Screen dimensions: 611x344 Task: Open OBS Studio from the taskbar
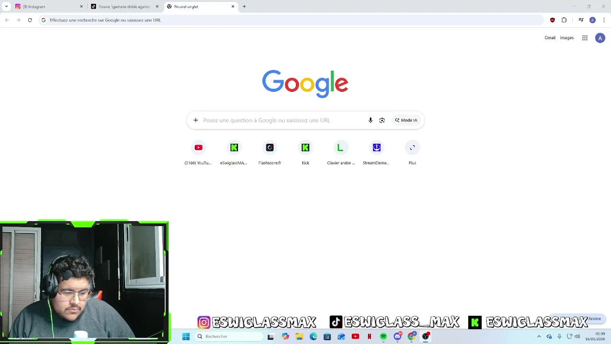coord(426,336)
